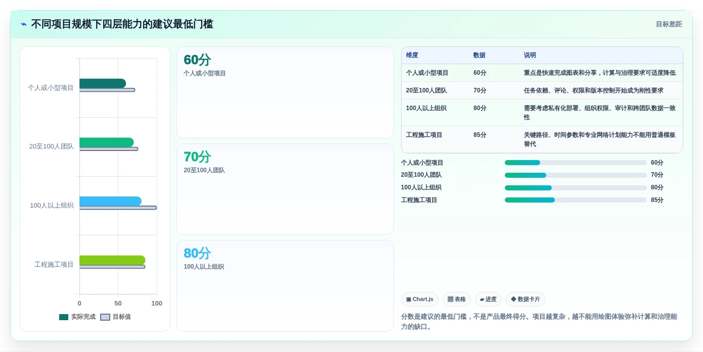This screenshot has height=352, width=703.
Task: Open the 70分 data card
Action: [285, 189]
